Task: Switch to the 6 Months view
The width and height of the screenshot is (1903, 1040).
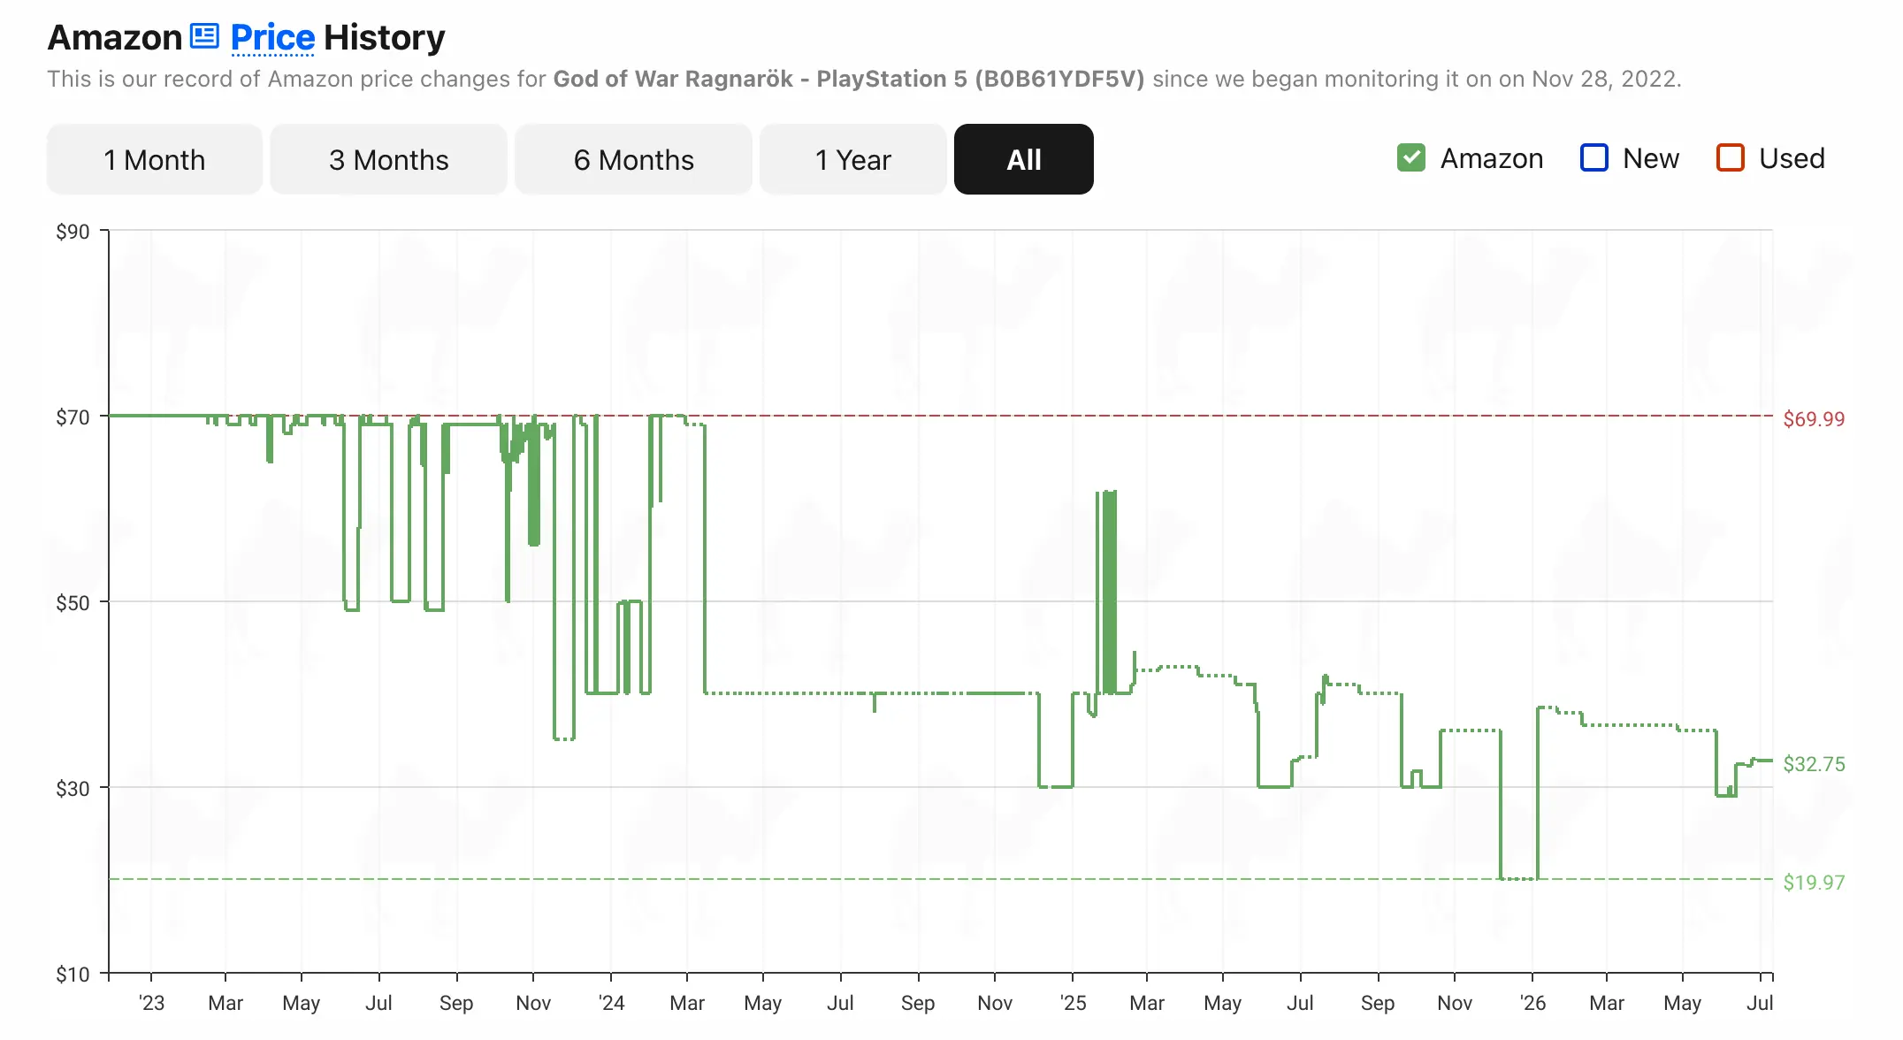Action: click(633, 159)
